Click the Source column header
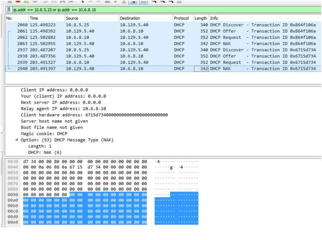The height and width of the screenshot is (240, 322). (90, 18)
